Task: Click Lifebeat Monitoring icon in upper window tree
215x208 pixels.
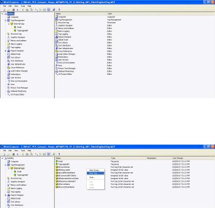Action: pos(8,91)
